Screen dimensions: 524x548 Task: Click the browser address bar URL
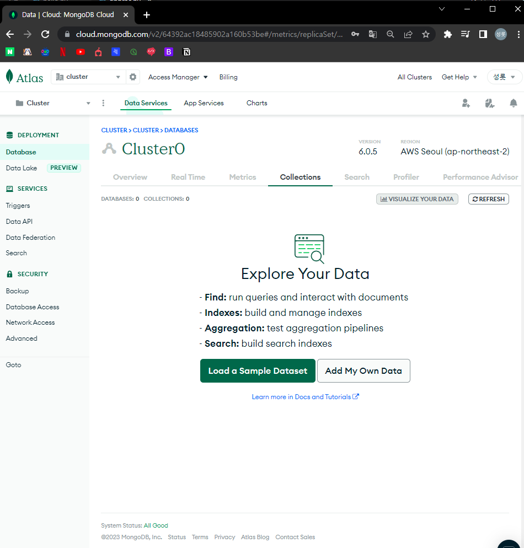[209, 34]
